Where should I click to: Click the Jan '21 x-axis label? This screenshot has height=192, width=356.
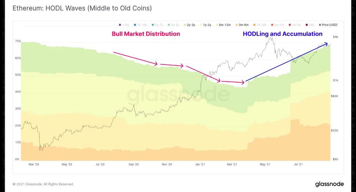(x=200, y=164)
